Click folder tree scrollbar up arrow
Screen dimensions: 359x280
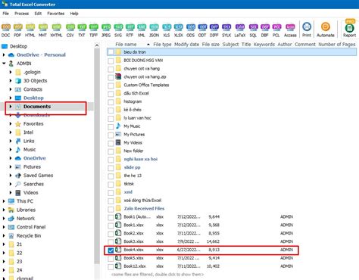pos(97,45)
